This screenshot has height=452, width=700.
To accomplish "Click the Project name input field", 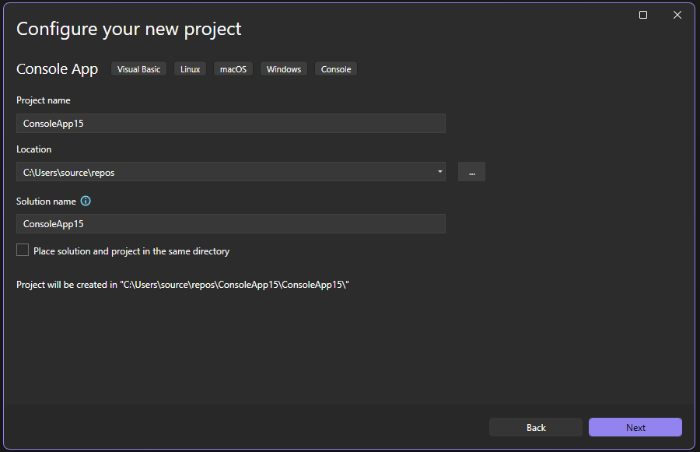I will (230, 123).
